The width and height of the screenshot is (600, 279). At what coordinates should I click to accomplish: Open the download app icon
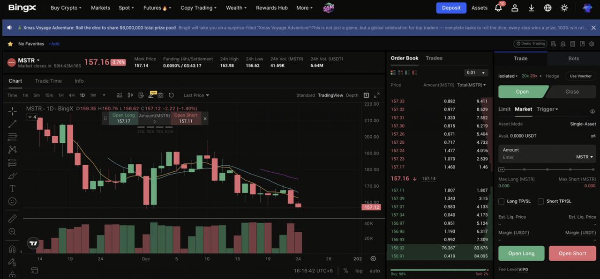click(531, 8)
